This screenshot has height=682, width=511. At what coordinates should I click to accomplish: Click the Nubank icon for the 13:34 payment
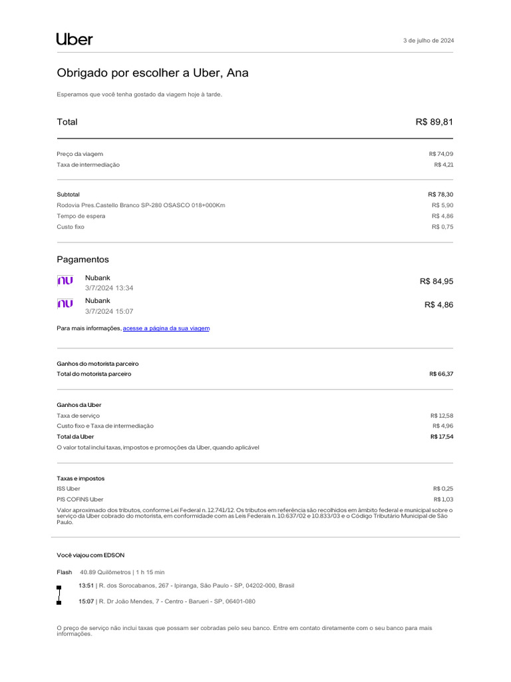pyautogui.click(x=65, y=281)
